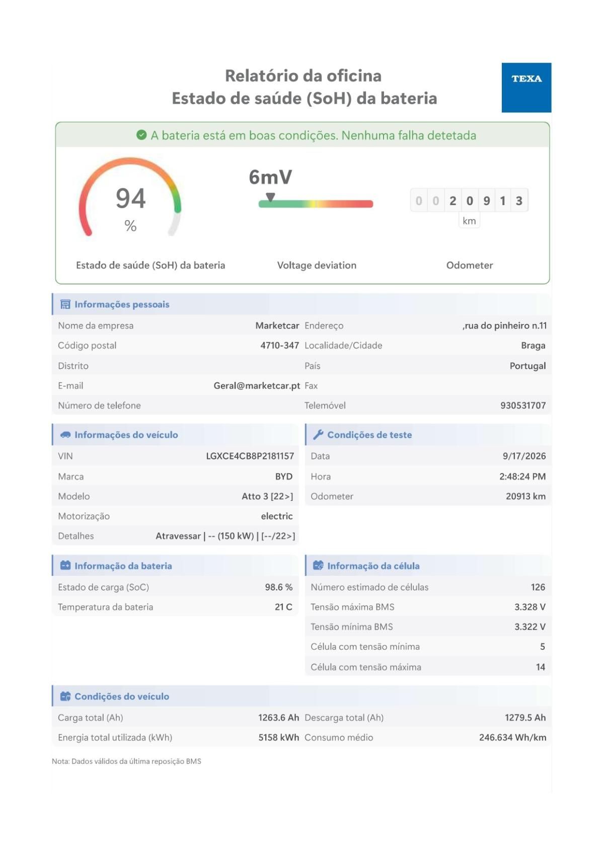The image size is (604, 855).
Task: Click the model value Atto 3 [22>]
Action: pos(267,496)
